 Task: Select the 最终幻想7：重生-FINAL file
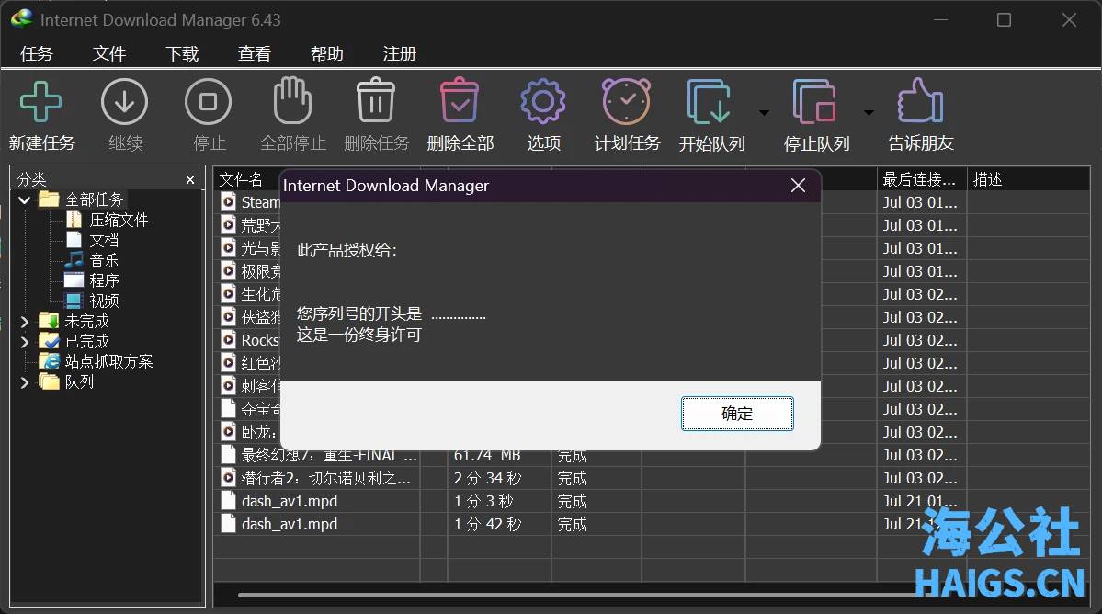(x=329, y=455)
